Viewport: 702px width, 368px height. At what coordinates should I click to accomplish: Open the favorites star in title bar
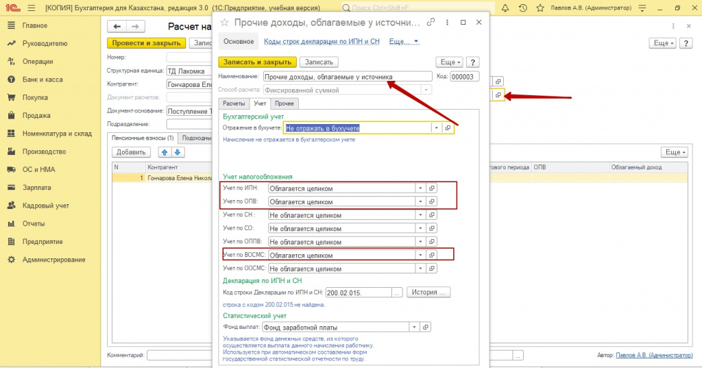[540, 8]
